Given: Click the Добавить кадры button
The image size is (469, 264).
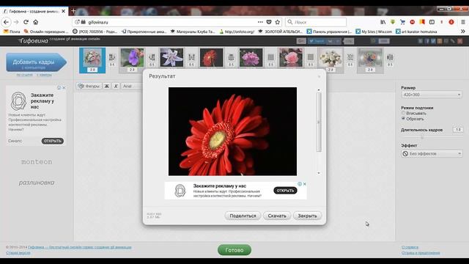Looking at the screenshot, I should 36,62.
